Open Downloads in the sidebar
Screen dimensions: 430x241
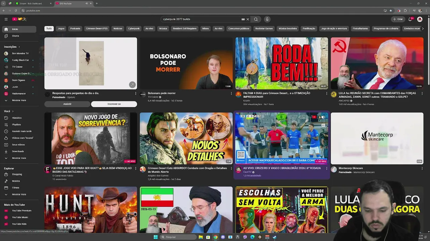pos(20,151)
